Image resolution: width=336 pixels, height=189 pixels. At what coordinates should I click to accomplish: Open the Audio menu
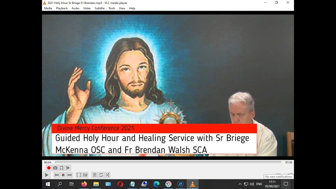coord(75,8)
